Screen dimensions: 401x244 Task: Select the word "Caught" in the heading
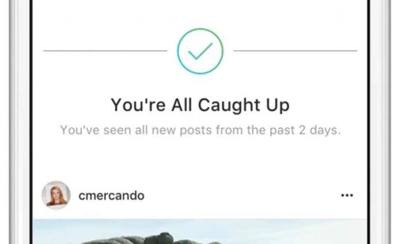point(229,105)
